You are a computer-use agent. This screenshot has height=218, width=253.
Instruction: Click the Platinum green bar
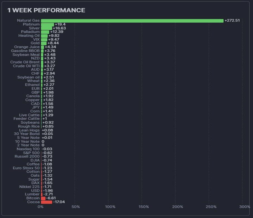pos(47,25)
